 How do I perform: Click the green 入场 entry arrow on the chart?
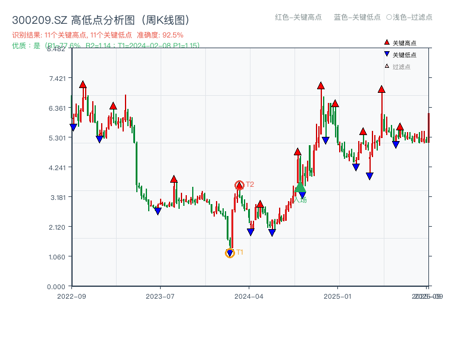coord(300,187)
